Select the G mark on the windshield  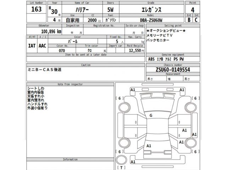(x=151, y=115)
